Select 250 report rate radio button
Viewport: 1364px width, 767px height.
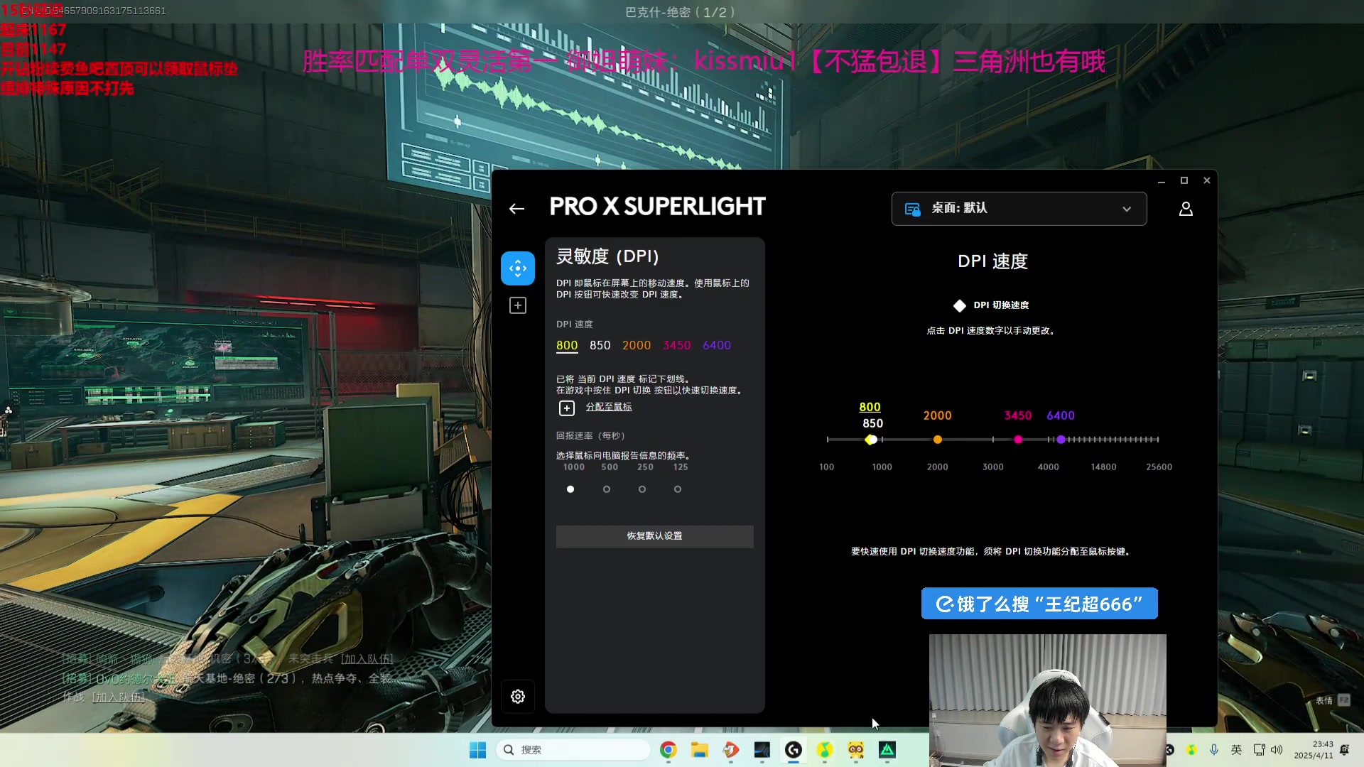tap(642, 489)
